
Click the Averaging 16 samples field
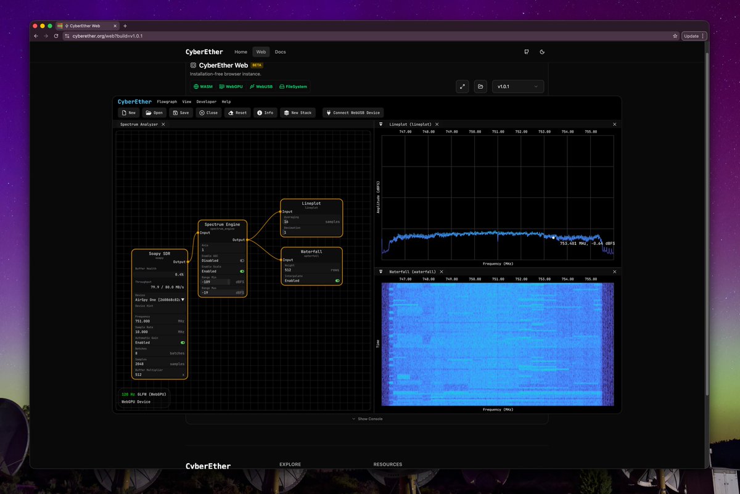312,221
